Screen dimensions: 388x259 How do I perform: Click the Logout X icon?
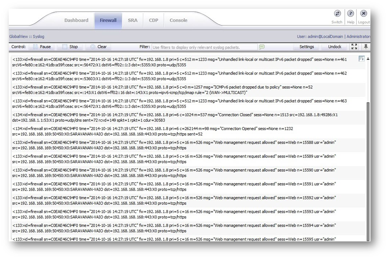pos(363,14)
